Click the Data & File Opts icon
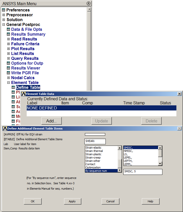The width and height of the screenshot is (183, 212). coord(8,30)
